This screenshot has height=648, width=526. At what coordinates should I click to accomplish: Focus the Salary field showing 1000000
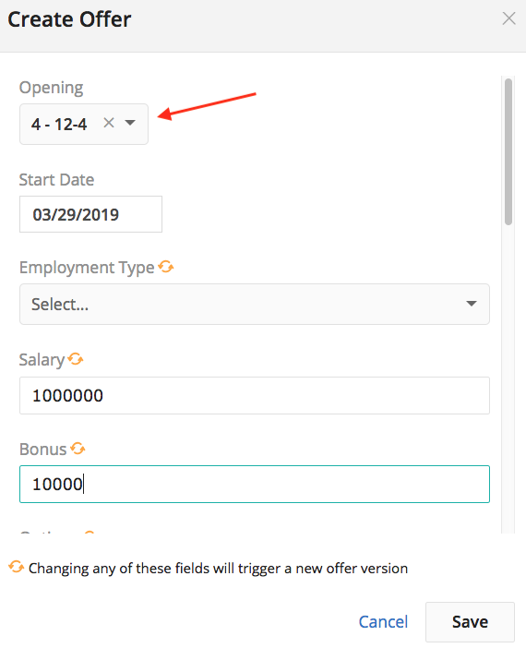click(x=255, y=395)
